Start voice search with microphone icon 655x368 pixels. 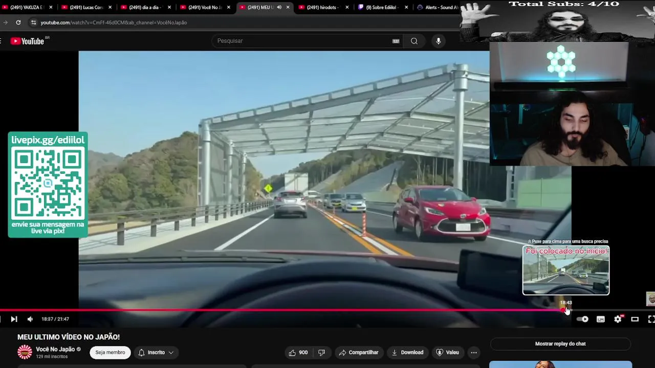(x=439, y=41)
